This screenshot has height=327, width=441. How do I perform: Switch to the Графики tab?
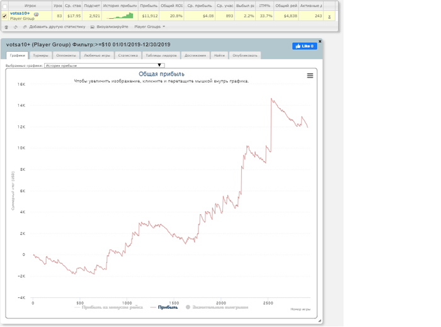point(18,55)
